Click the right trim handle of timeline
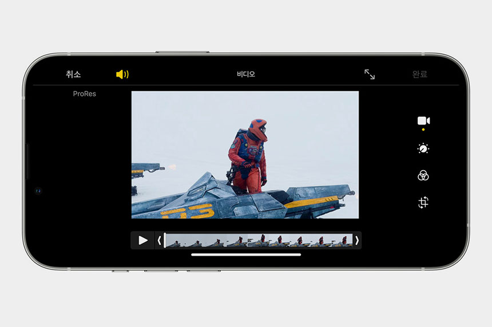The image size is (492, 327). click(357, 240)
